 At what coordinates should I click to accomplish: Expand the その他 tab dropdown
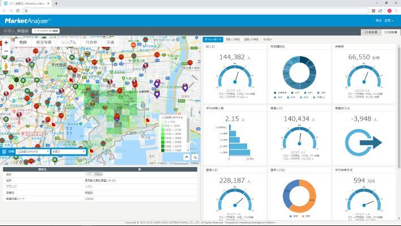tap(268, 40)
